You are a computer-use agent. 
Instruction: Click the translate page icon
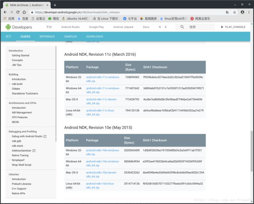(227, 12)
